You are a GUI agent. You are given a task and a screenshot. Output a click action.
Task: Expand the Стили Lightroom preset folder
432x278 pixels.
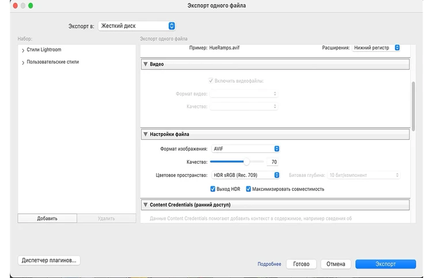click(x=22, y=51)
